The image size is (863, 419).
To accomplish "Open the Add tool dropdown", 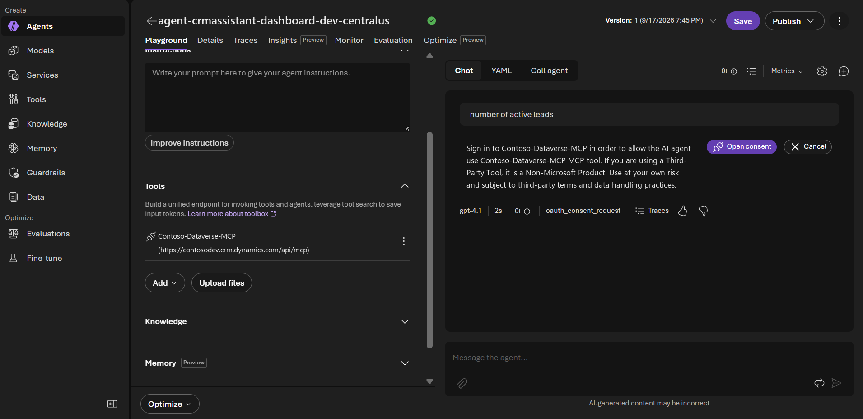I will pyautogui.click(x=165, y=283).
